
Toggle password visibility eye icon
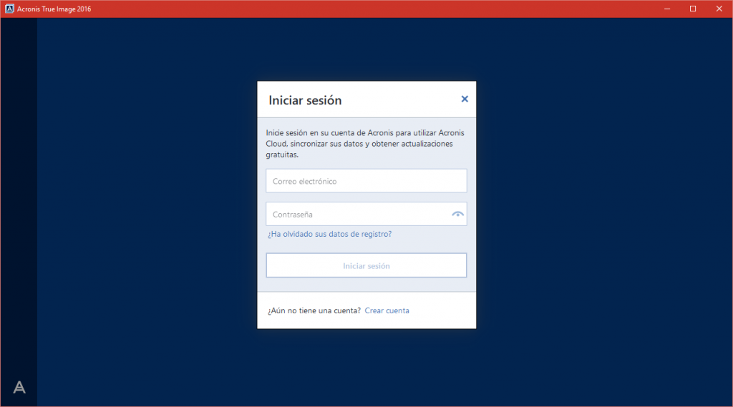coord(457,214)
